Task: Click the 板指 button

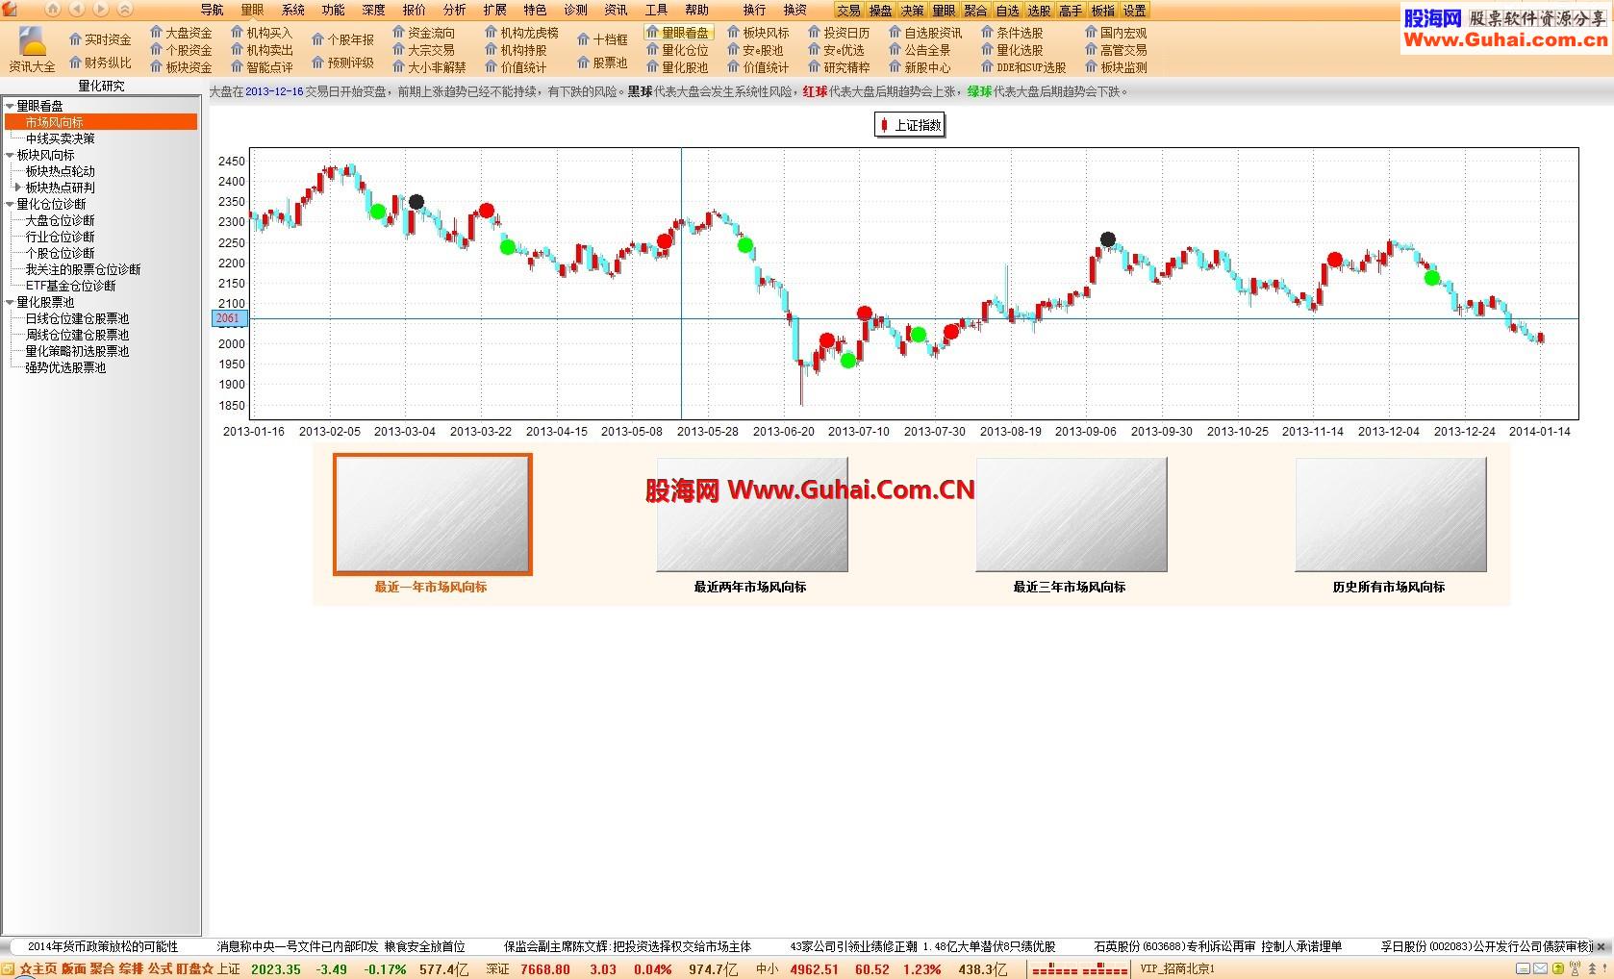Action: 1102,11
